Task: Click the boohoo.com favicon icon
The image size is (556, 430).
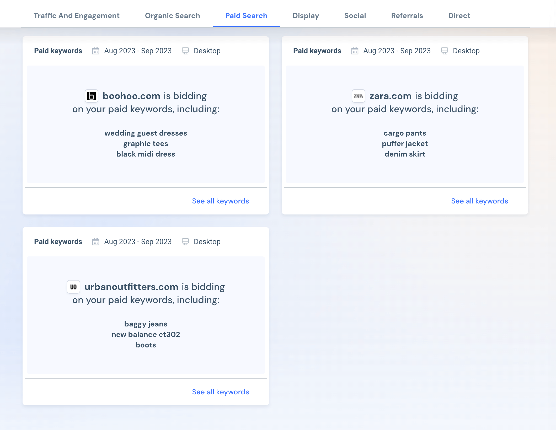Action: [x=92, y=96]
